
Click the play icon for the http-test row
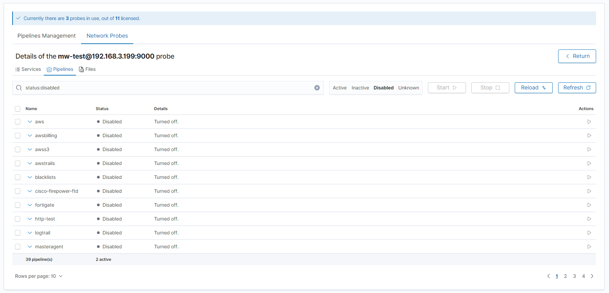pos(589,219)
